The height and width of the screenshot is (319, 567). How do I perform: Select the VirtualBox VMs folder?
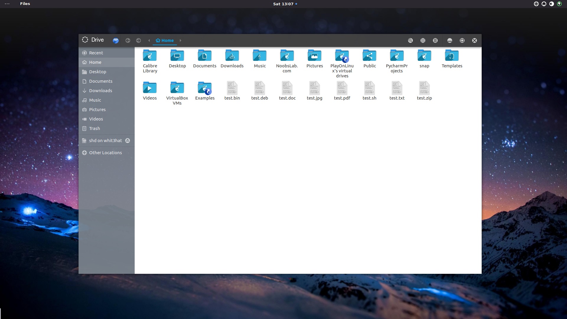click(x=177, y=88)
